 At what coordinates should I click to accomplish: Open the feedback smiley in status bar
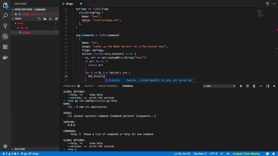[268, 154]
